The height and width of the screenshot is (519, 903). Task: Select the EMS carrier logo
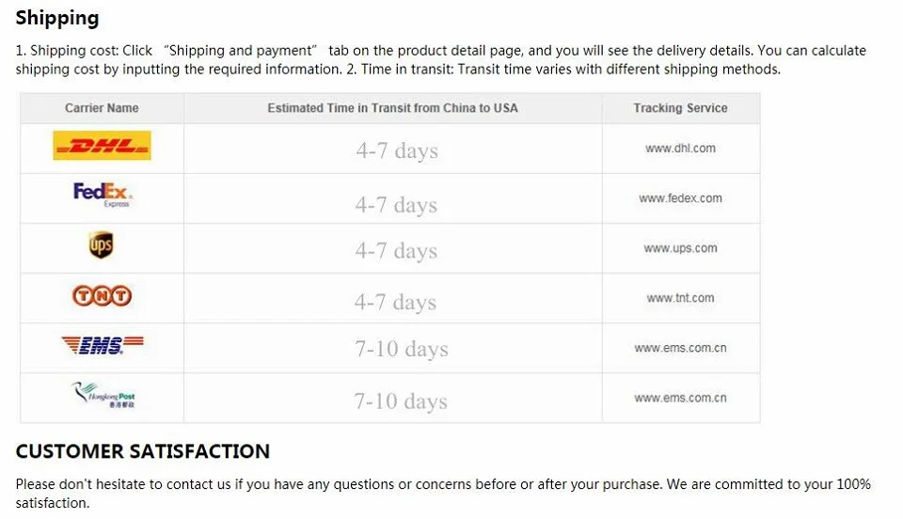click(102, 345)
